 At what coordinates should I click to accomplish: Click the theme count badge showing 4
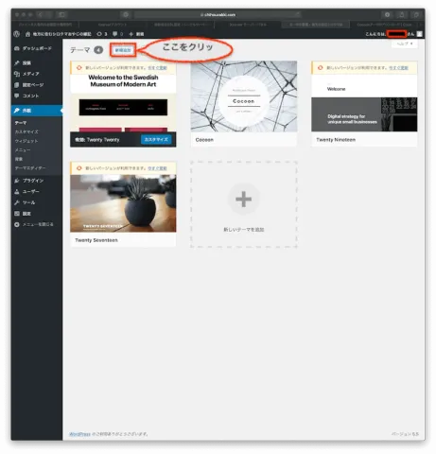pyautogui.click(x=98, y=50)
